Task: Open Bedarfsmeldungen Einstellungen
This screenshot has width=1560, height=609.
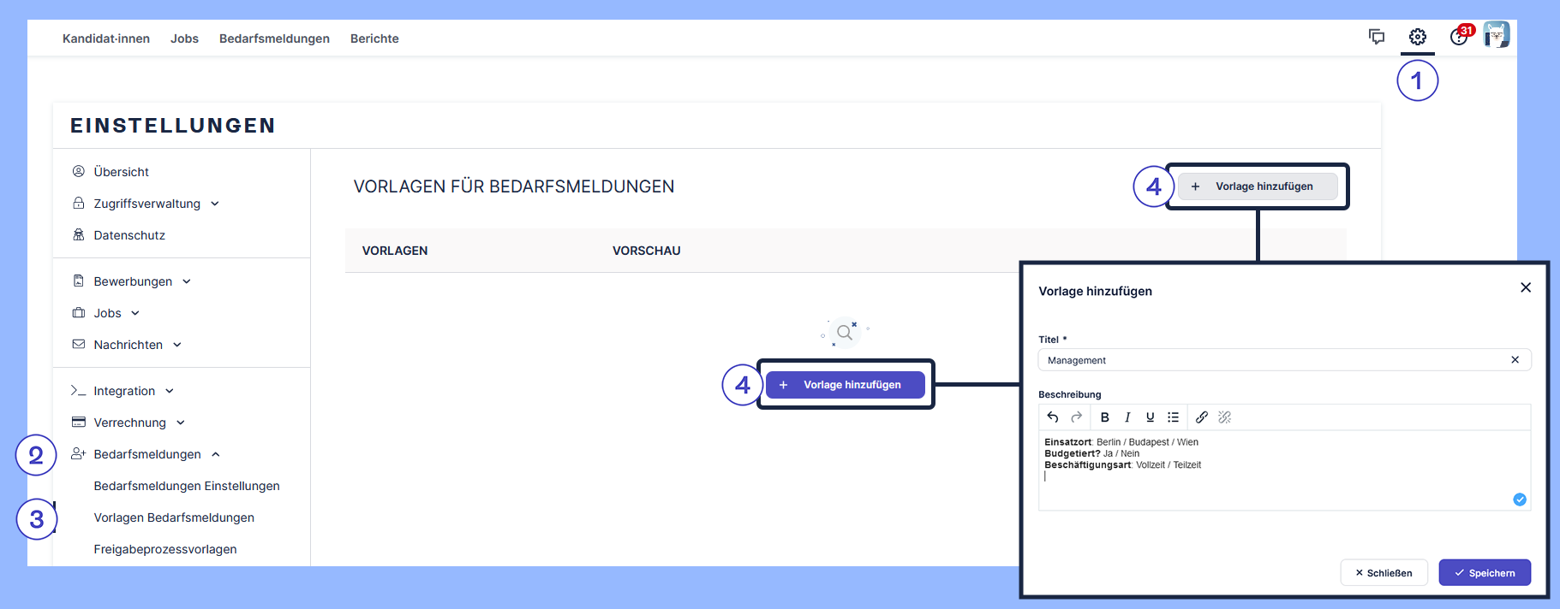Action: pos(187,486)
